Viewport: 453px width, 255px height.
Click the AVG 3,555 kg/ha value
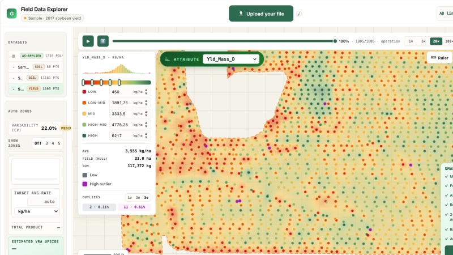pos(138,151)
